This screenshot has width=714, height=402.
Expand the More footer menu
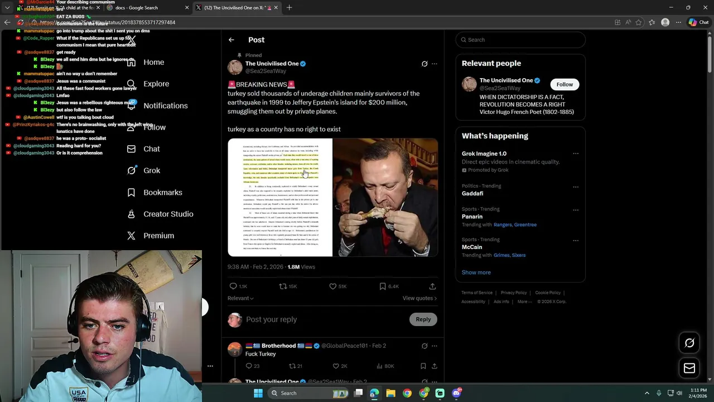(525, 301)
